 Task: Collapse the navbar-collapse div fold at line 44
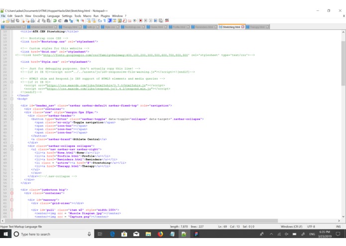pos(12,146)
